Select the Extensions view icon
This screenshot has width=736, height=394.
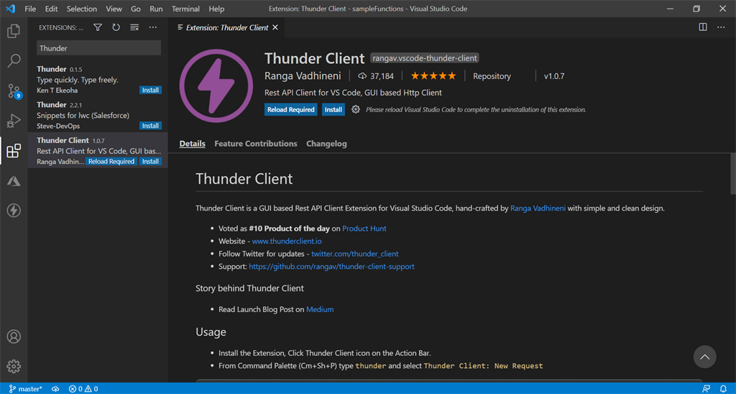(14, 151)
